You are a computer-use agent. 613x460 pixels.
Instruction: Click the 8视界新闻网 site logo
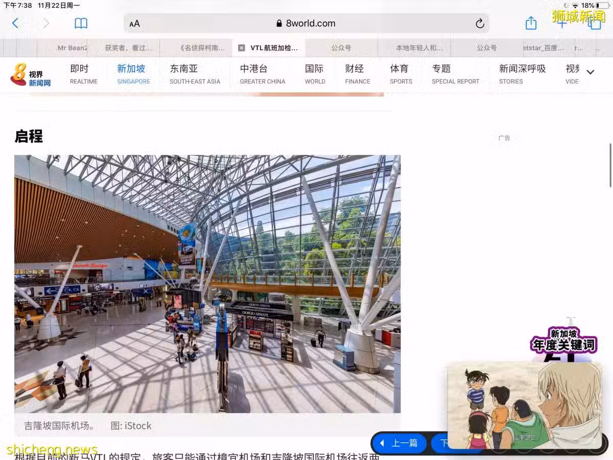(x=31, y=75)
